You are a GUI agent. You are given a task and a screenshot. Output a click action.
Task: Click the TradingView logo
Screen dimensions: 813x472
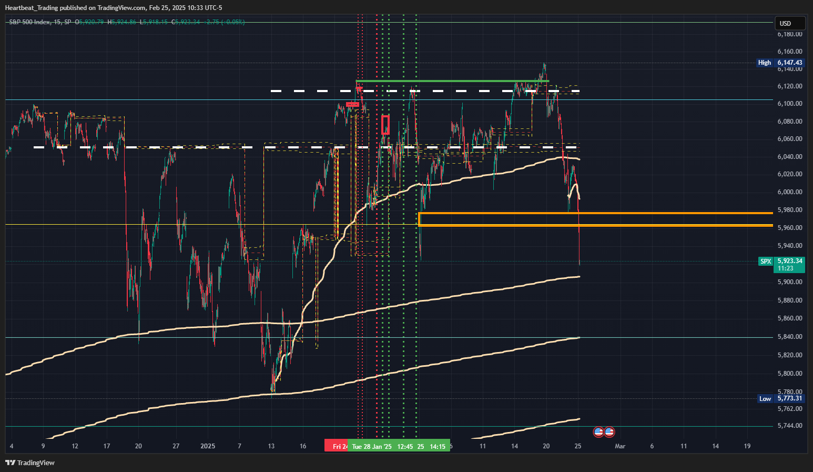[x=30, y=463]
